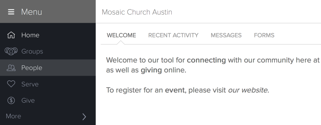
Task: Select People in the sidebar menu
Action: click(x=48, y=68)
